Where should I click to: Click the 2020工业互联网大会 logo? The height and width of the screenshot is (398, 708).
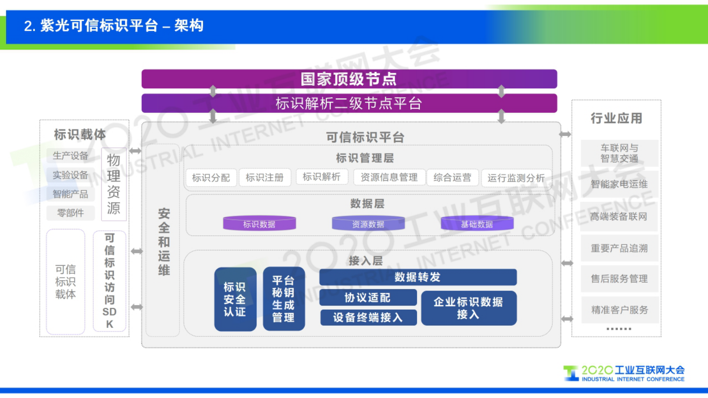[x=624, y=373]
